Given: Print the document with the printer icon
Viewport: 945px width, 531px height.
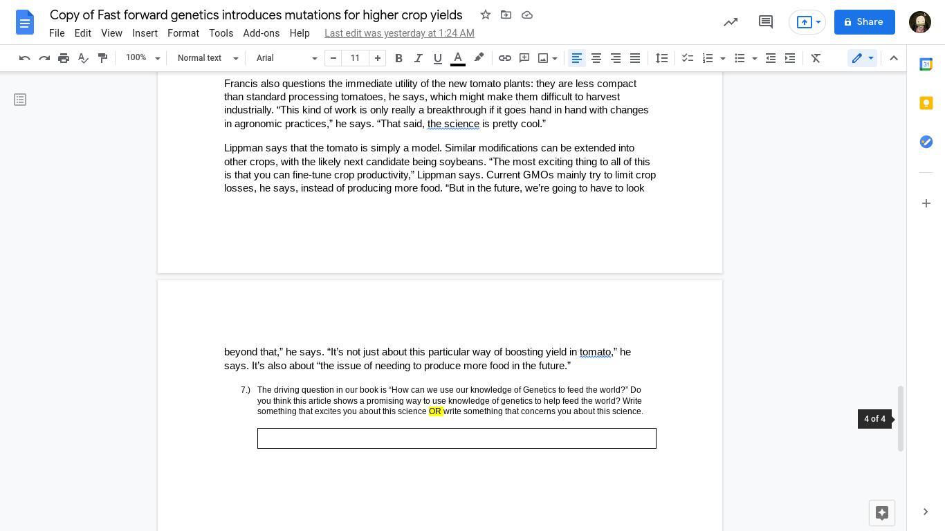Looking at the screenshot, I should coord(64,58).
